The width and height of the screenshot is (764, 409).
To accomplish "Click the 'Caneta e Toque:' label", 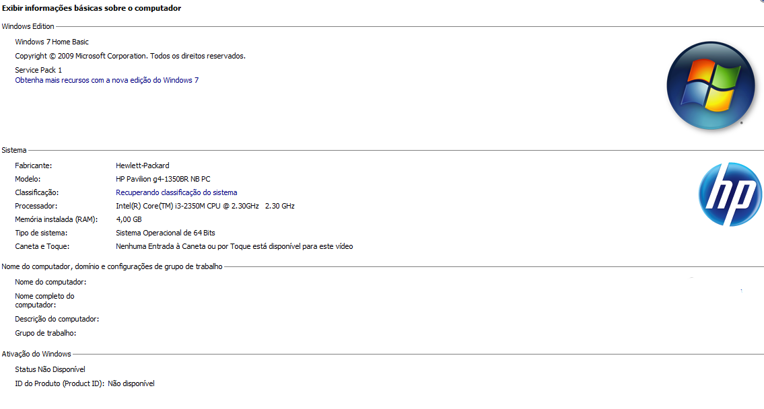I will [x=42, y=246].
